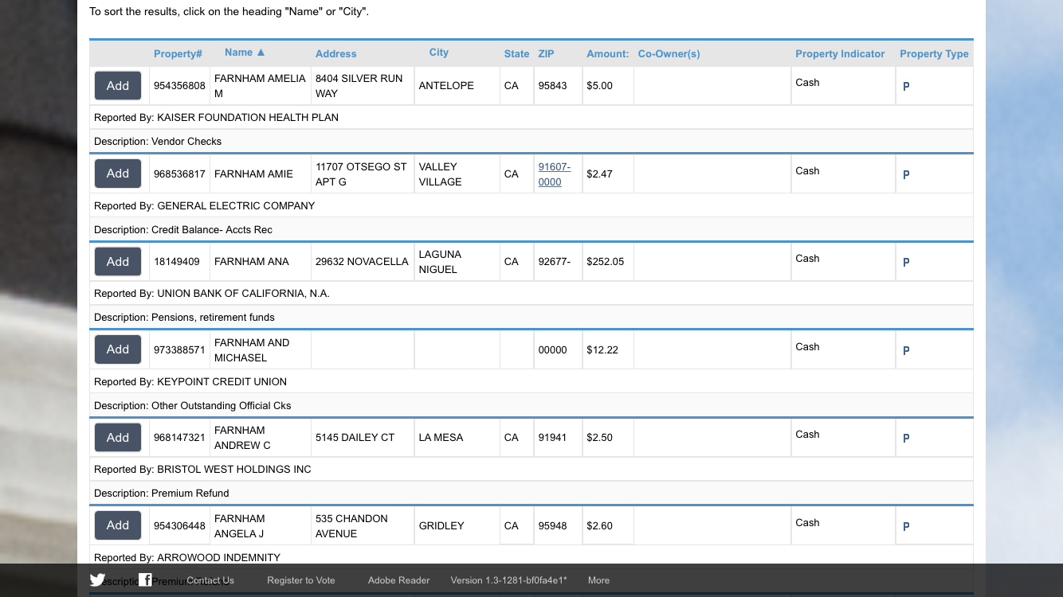This screenshot has width=1063, height=597.
Task: Click the city GRIDLEY
Action: (x=441, y=526)
